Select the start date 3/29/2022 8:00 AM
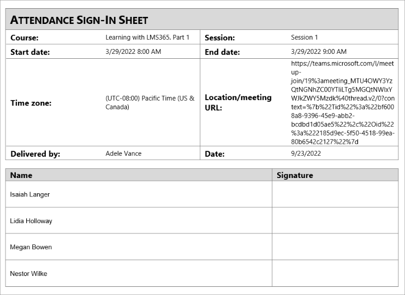This screenshot has width=405, height=295. click(x=133, y=52)
